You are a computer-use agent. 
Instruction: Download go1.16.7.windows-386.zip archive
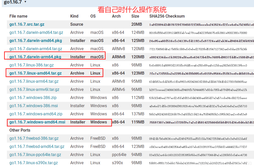pyautogui.click(x=33, y=97)
